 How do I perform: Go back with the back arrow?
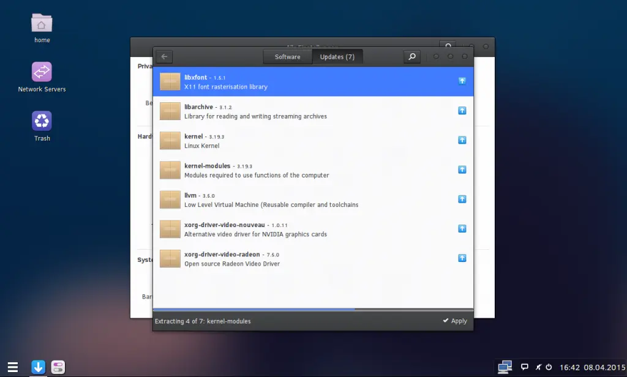163,56
